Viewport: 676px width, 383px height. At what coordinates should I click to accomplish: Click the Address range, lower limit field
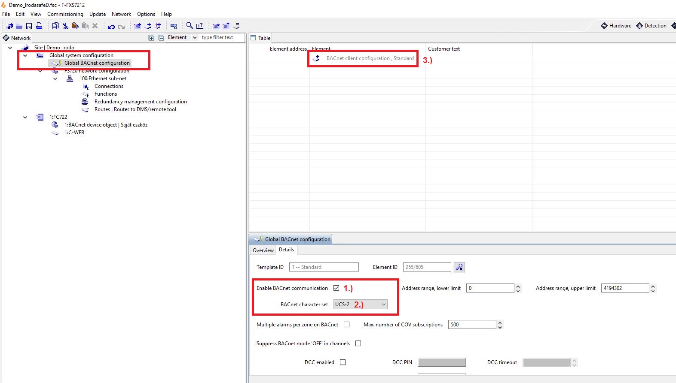[490, 288]
